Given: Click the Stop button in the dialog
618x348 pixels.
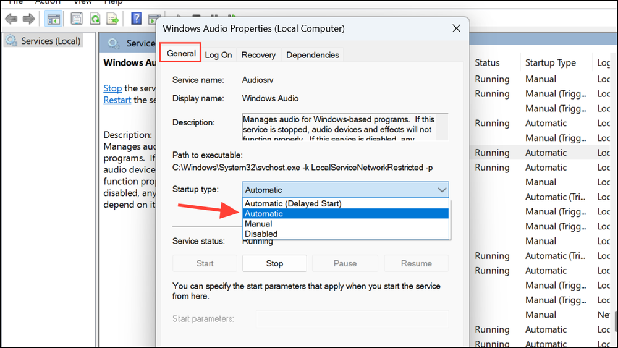Looking at the screenshot, I should [274, 263].
